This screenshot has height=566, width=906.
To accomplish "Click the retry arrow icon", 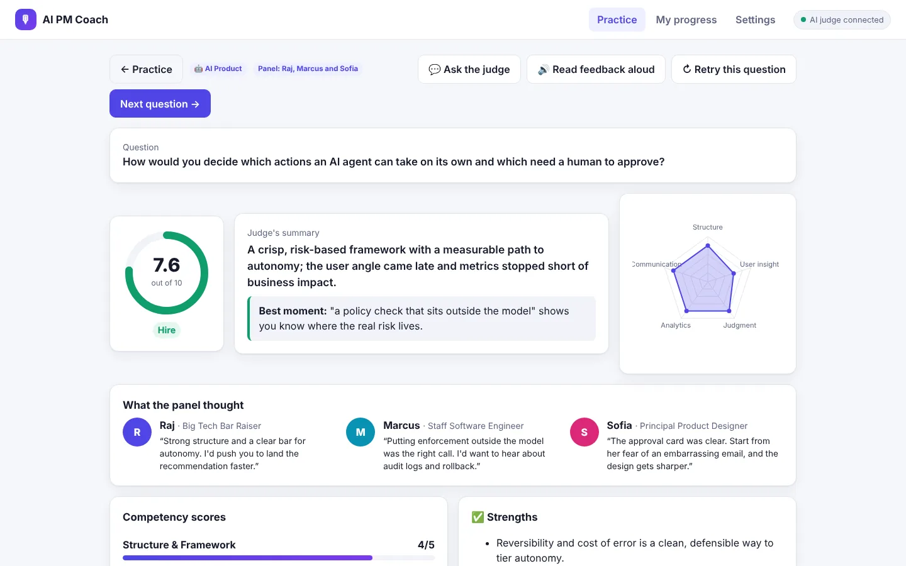I will [687, 69].
